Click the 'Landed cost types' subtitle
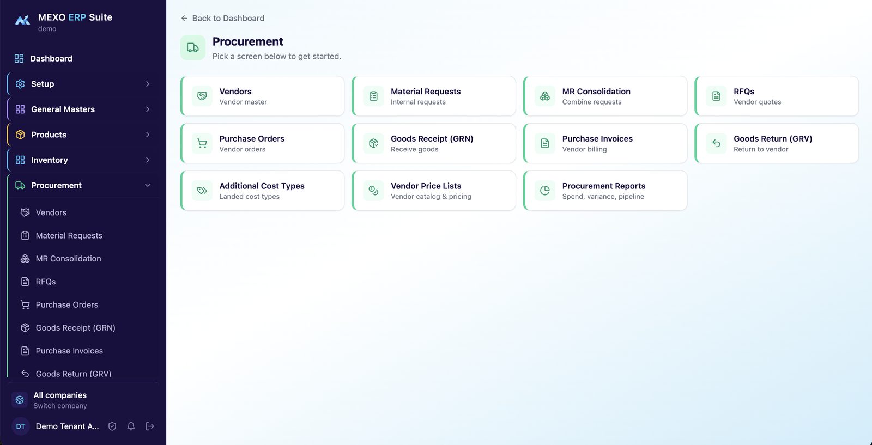Screen dimensions: 872x445 tap(249, 197)
